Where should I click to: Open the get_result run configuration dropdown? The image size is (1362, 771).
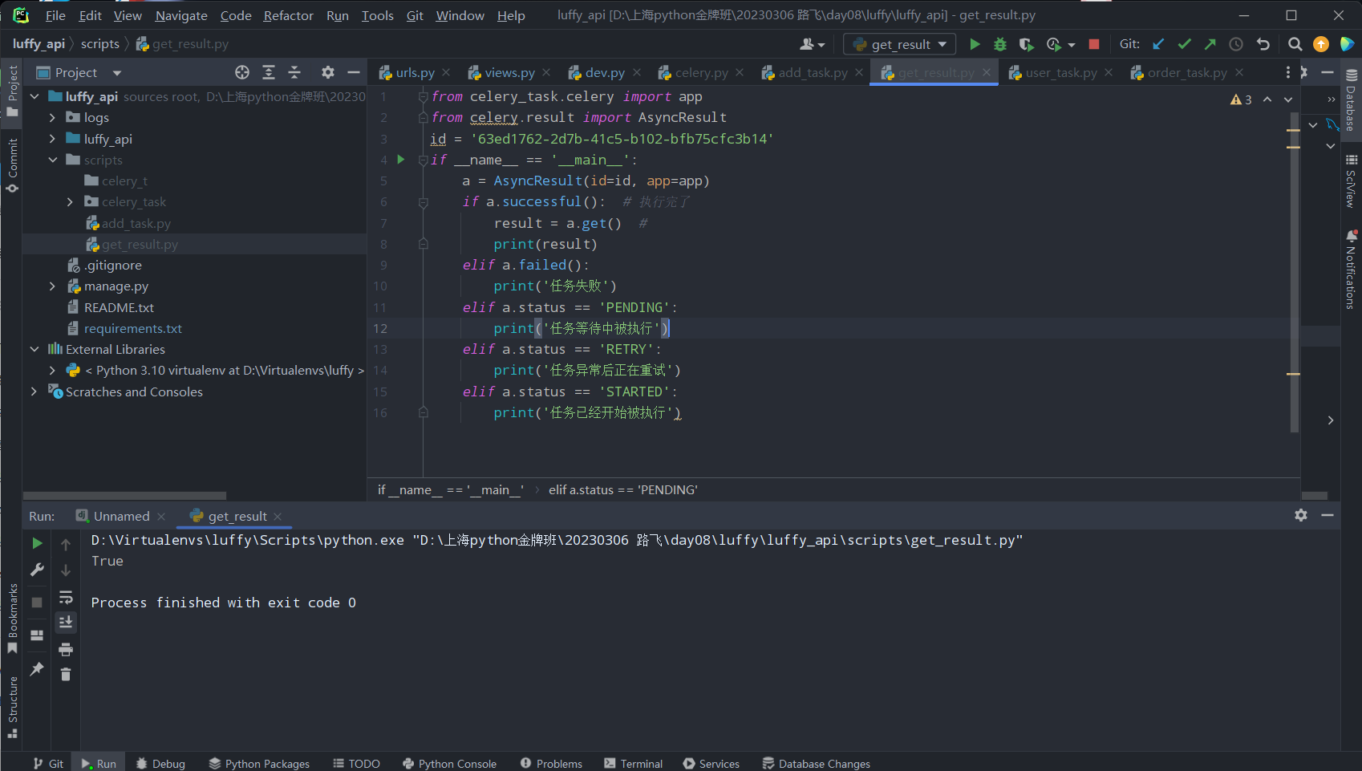pyautogui.click(x=900, y=44)
